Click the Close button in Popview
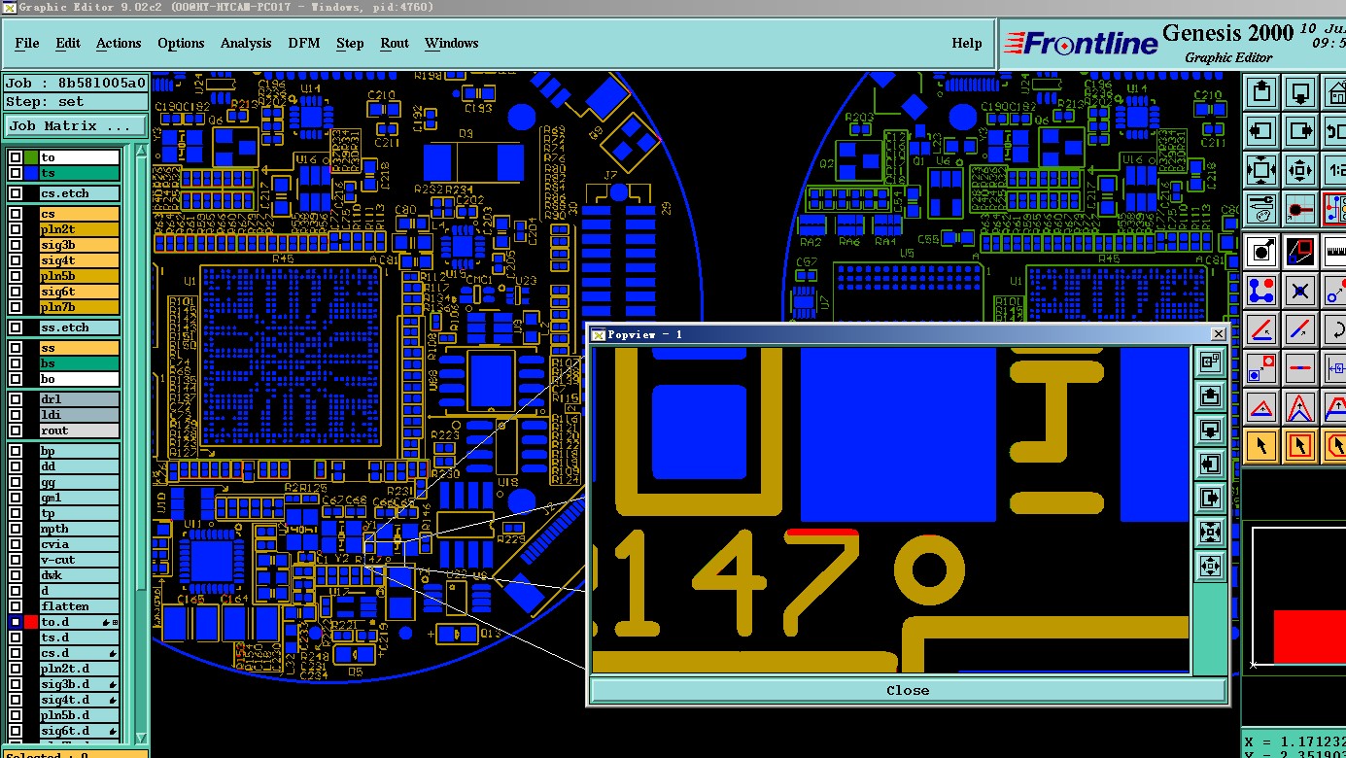Screen dimensions: 1346x758 (x=908, y=690)
